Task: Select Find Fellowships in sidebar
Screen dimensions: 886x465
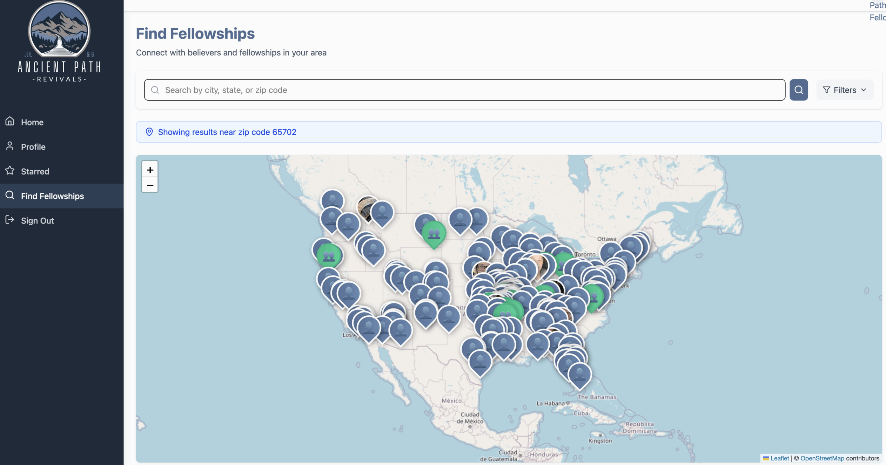Action: pos(52,196)
